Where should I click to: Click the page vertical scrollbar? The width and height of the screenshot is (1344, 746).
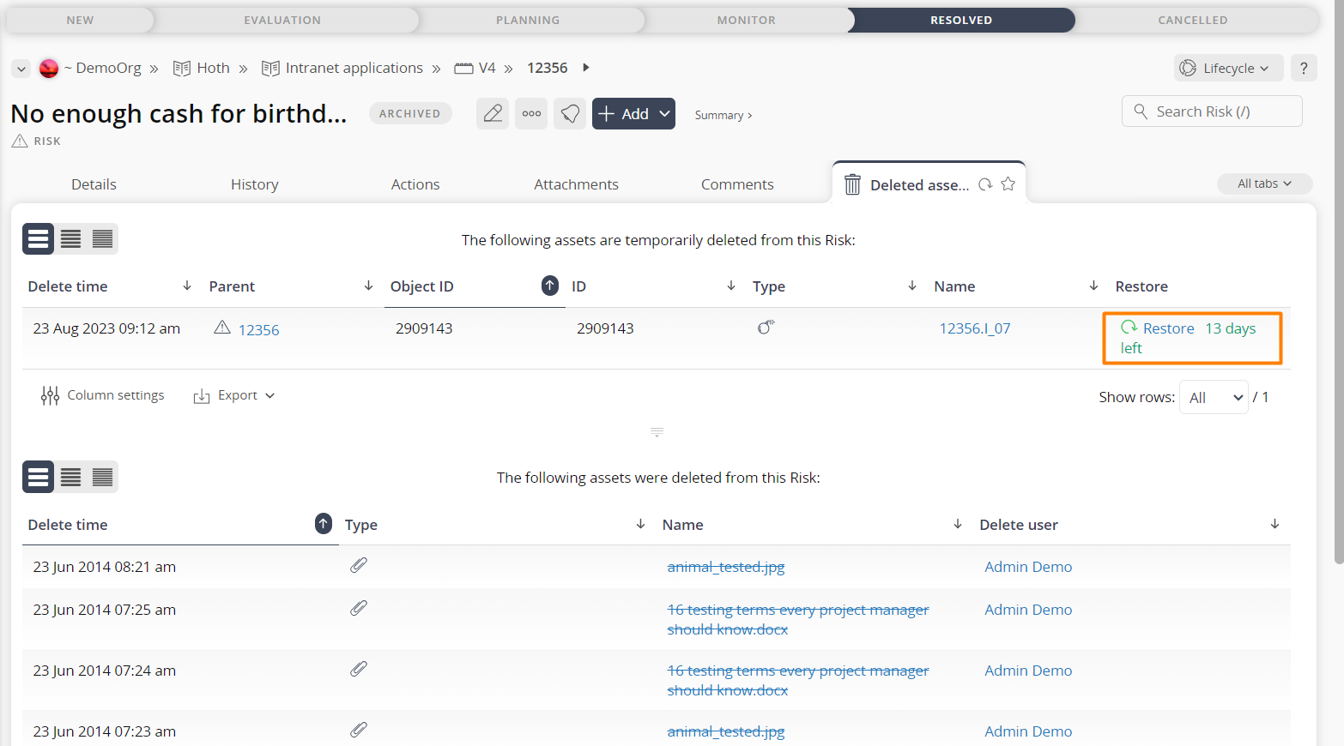pyautogui.click(x=1339, y=283)
